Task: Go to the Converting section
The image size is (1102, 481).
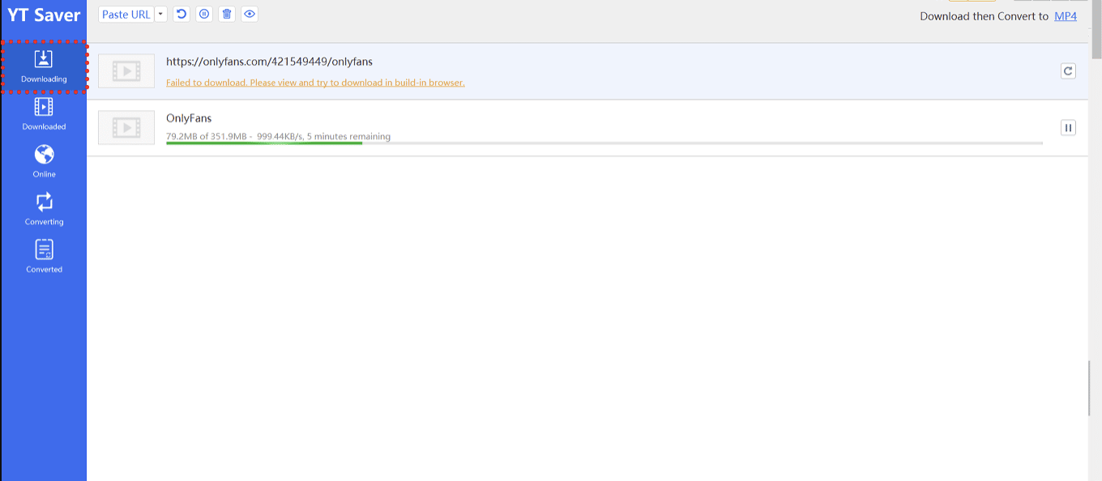Action: [x=44, y=209]
